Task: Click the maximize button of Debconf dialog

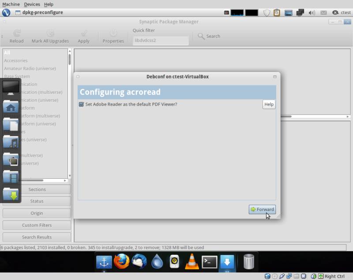Action: [x=274, y=77]
